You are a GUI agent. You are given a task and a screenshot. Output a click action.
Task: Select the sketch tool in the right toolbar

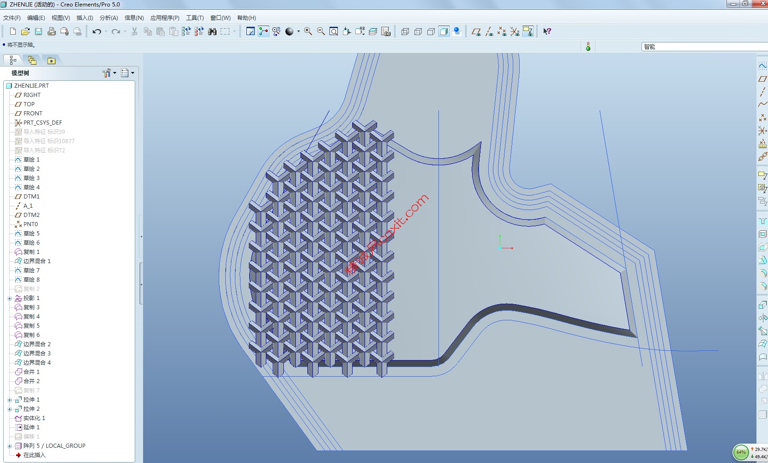point(762,66)
